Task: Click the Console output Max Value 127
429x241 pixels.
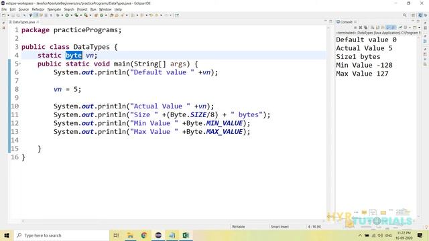Action: (x=362, y=74)
